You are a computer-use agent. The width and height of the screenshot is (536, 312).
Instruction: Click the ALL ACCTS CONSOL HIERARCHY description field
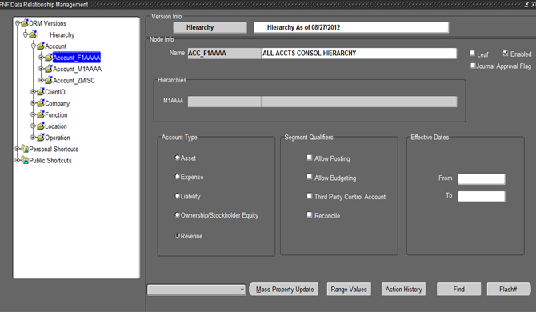click(x=359, y=54)
